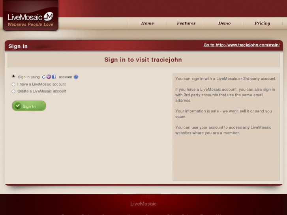Go to the Features navigation tab

(186, 23)
